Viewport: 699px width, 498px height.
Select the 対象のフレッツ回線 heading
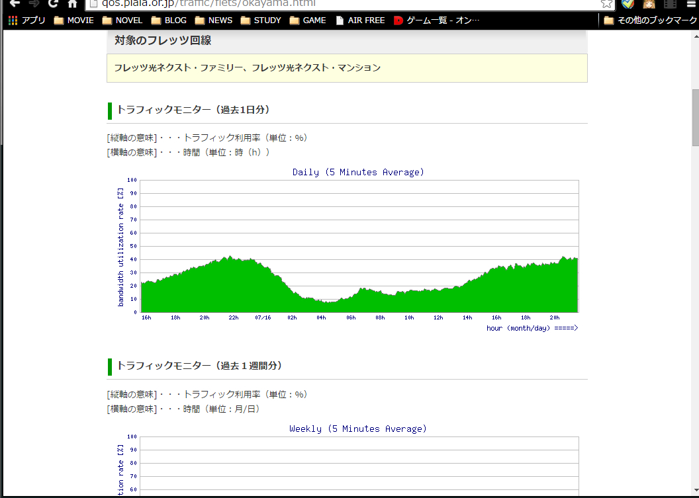tap(163, 40)
